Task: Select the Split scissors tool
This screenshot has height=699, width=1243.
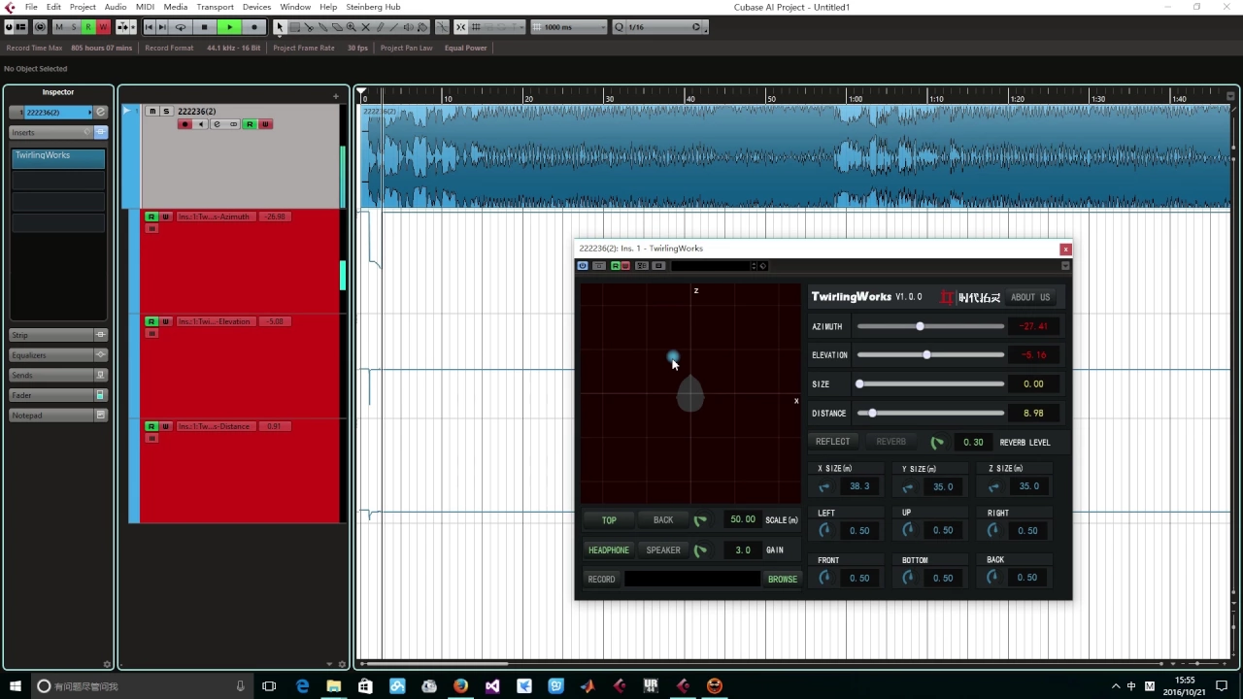Action: [309, 27]
